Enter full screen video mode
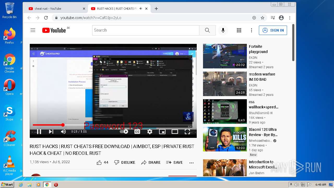 [187, 132]
